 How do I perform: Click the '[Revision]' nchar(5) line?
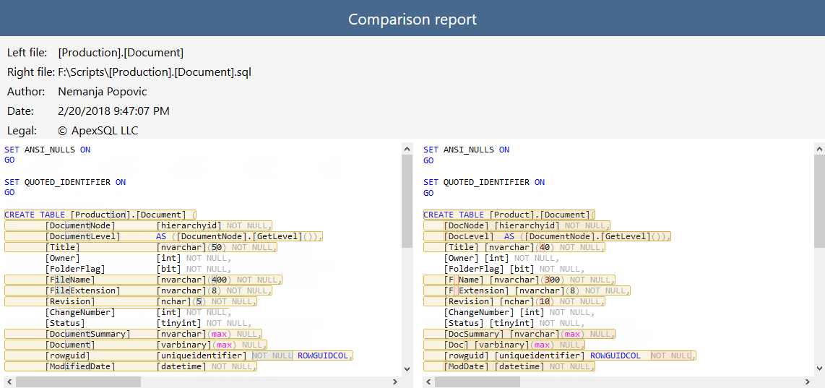[131, 301]
